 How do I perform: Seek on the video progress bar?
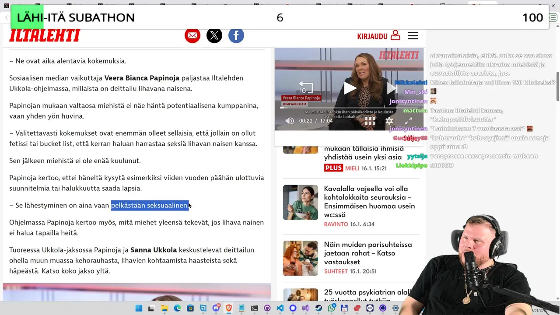pos(349,108)
